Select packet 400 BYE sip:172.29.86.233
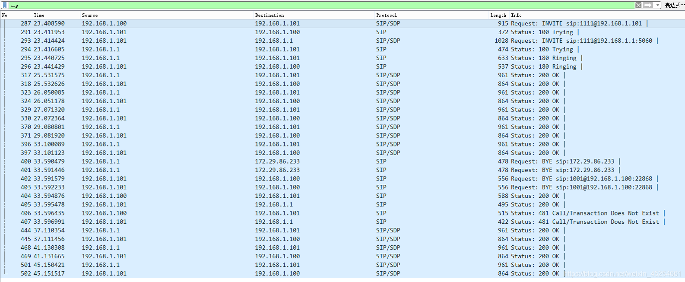 pyautogui.click(x=342, y=162)
